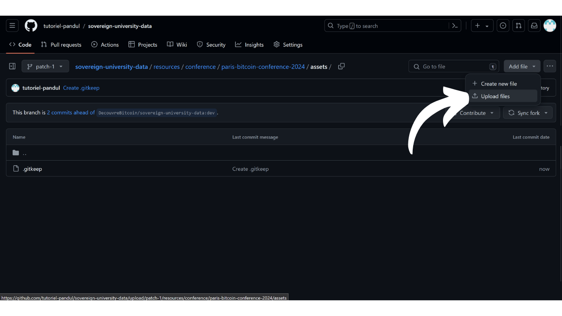Screen dimensions: 562x316
Task: Select Create new file option
Action: click(x=498, y=83)
